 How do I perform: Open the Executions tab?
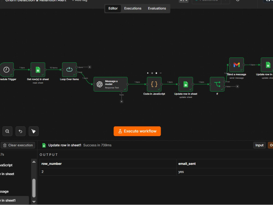click(x=133, y=8)
